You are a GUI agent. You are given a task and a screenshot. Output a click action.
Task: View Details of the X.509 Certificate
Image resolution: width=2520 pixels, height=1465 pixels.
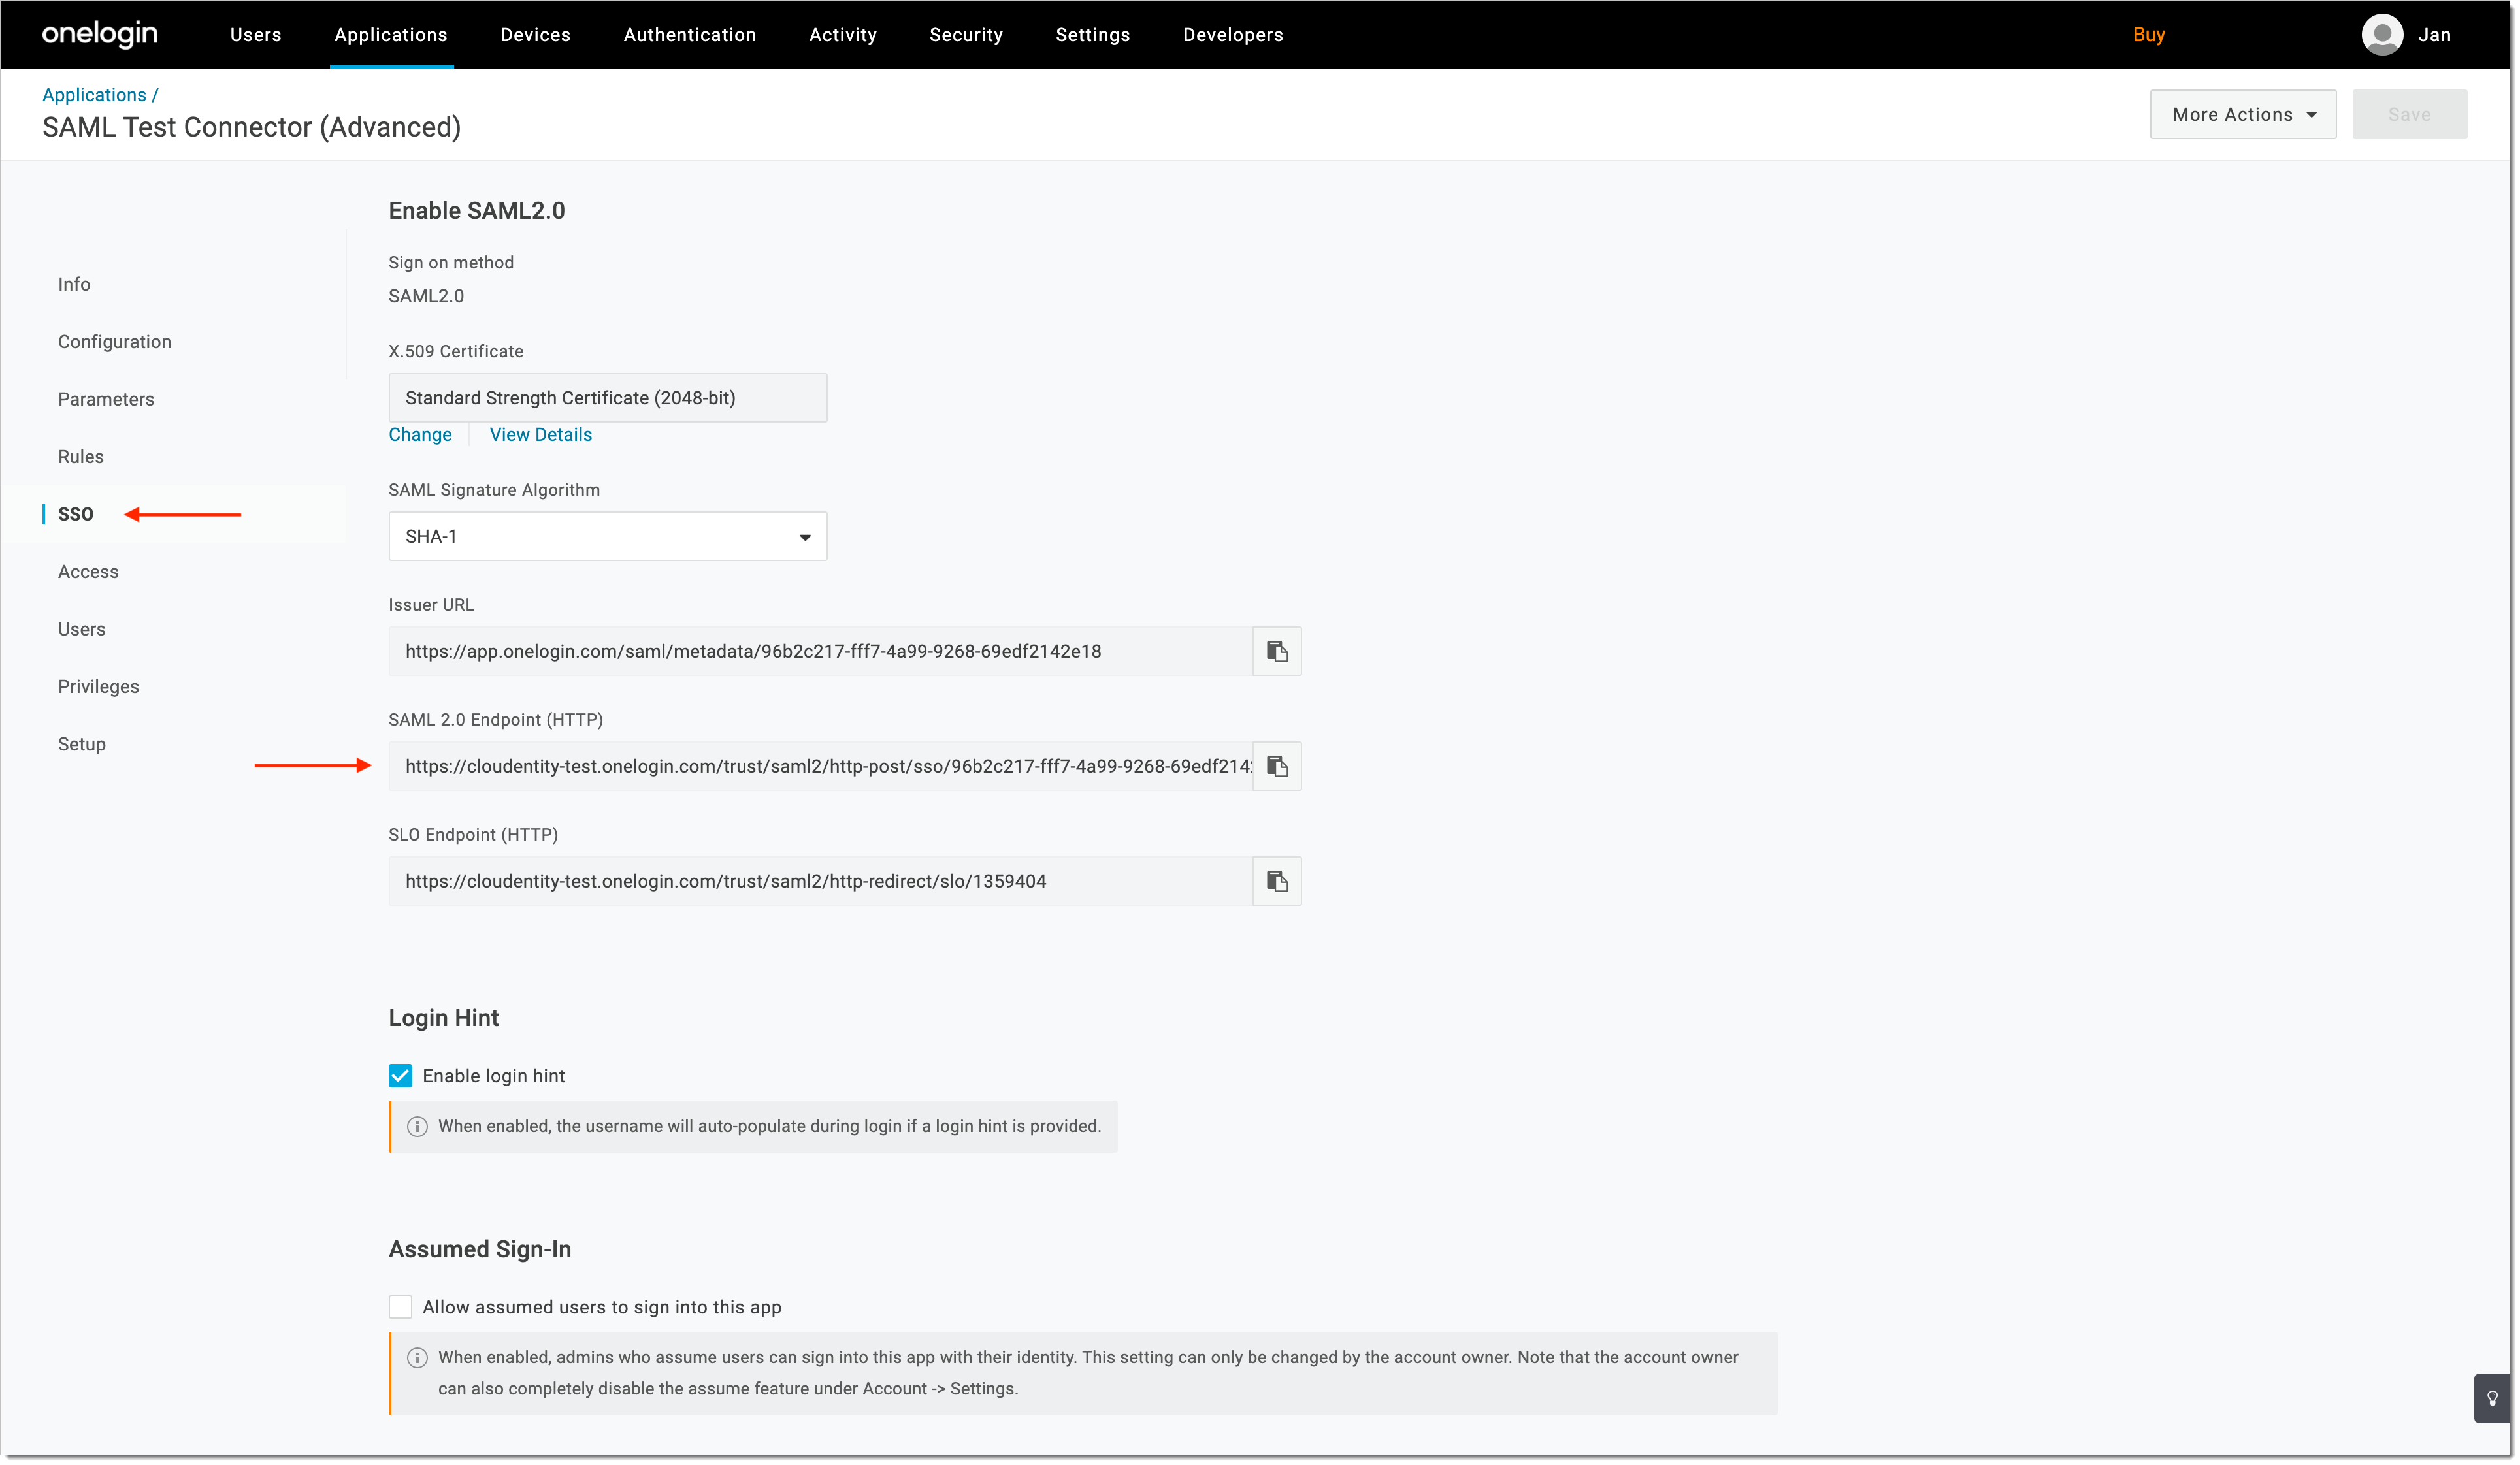coord(540,434)
